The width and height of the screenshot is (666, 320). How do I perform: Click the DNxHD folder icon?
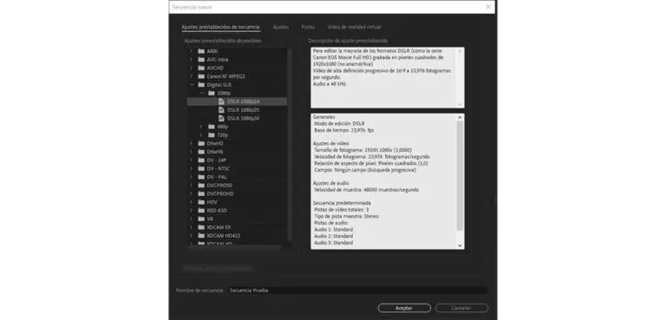point(201,144)
